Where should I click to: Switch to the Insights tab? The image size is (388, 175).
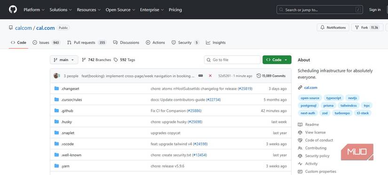(216, 43)
